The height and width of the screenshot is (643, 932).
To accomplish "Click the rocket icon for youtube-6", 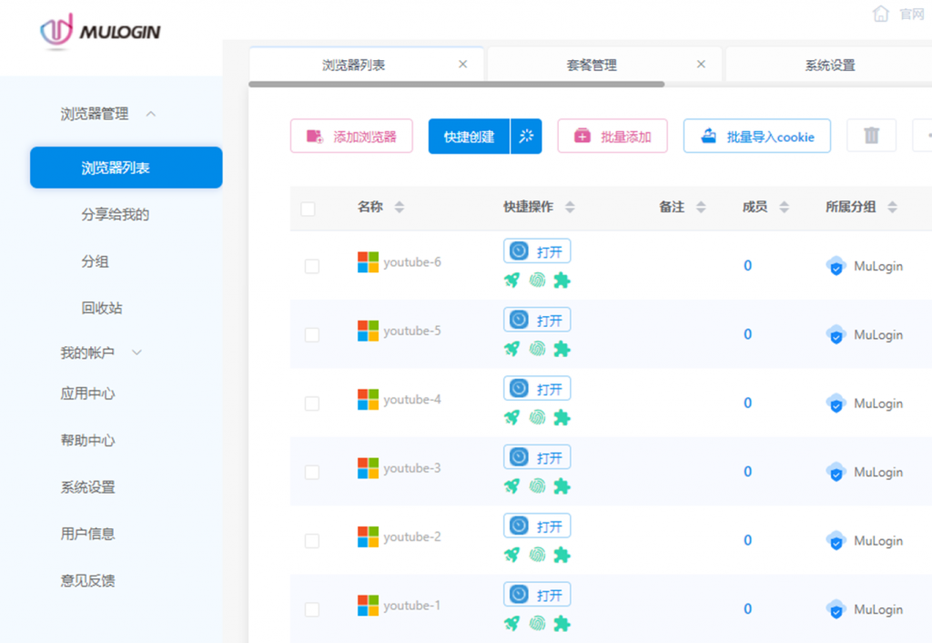I will pos(512,280).
